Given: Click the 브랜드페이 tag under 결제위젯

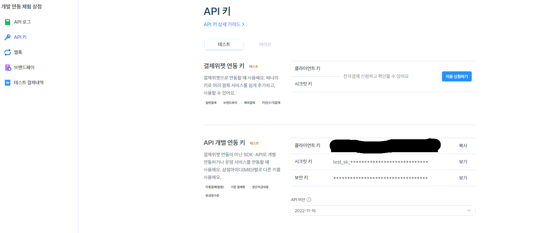Looking at the screenshot, I should pyautogui.click(x=230, y=103).
